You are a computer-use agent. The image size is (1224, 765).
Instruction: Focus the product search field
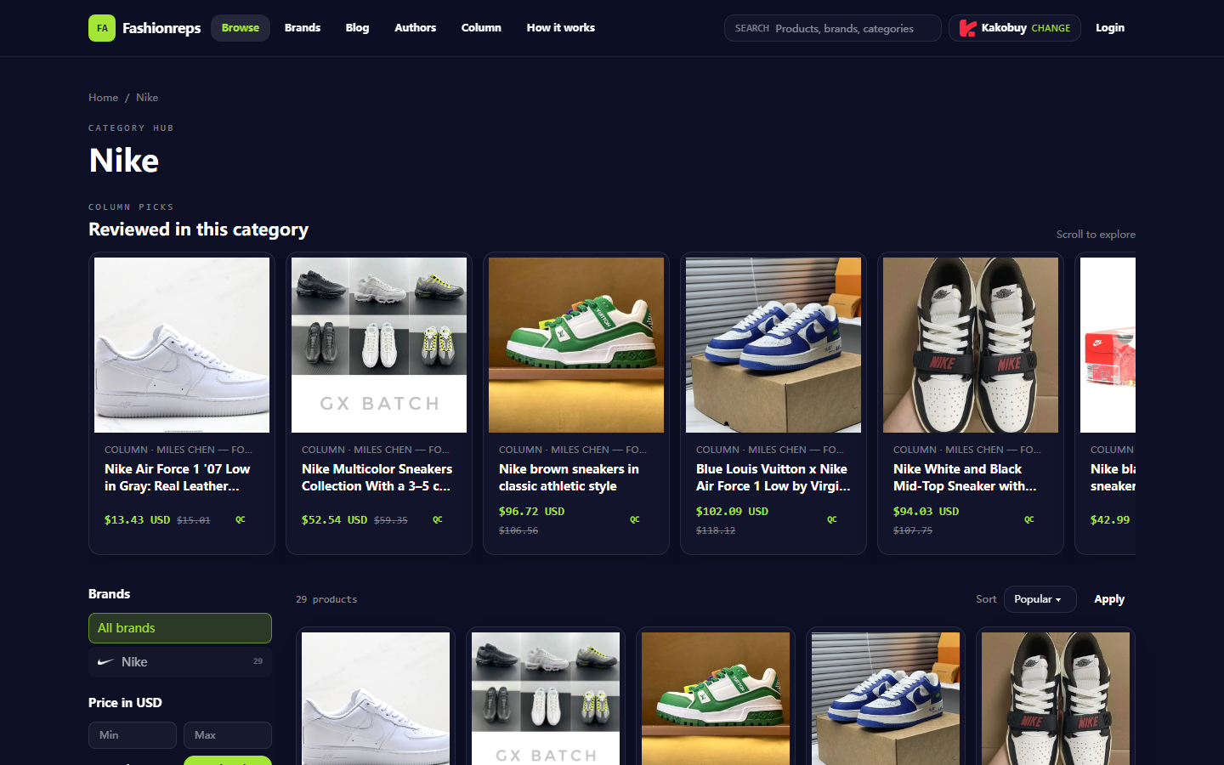(833, 28)
